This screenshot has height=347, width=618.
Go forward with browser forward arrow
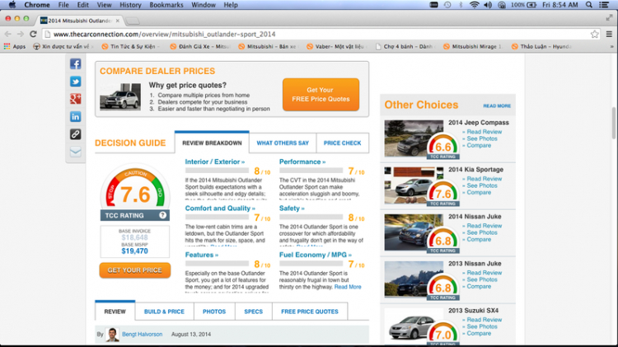(x=21, y=35)
